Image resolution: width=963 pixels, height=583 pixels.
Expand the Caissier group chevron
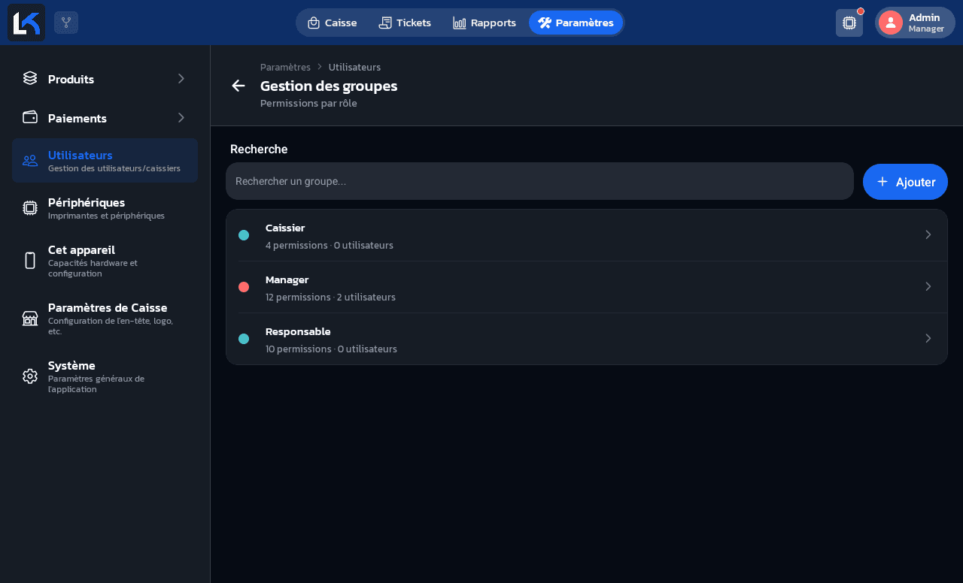(928, 235)
